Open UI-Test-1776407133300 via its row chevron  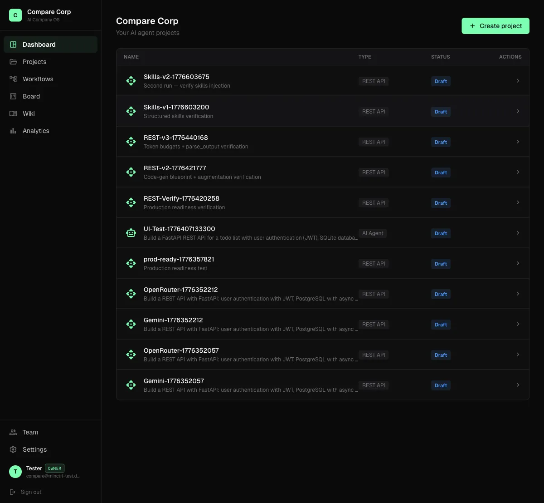click(x=518, y=233)
